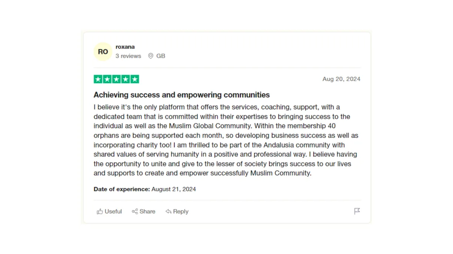View the reviewer's 3 reviews count
453x254 pixels.
coord(128,56)
